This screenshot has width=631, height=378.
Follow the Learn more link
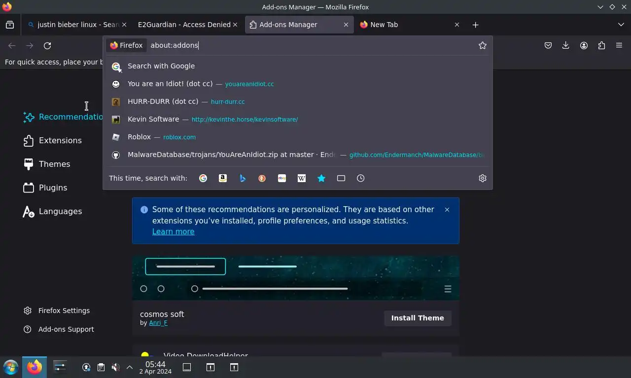[x=173, y=232]
